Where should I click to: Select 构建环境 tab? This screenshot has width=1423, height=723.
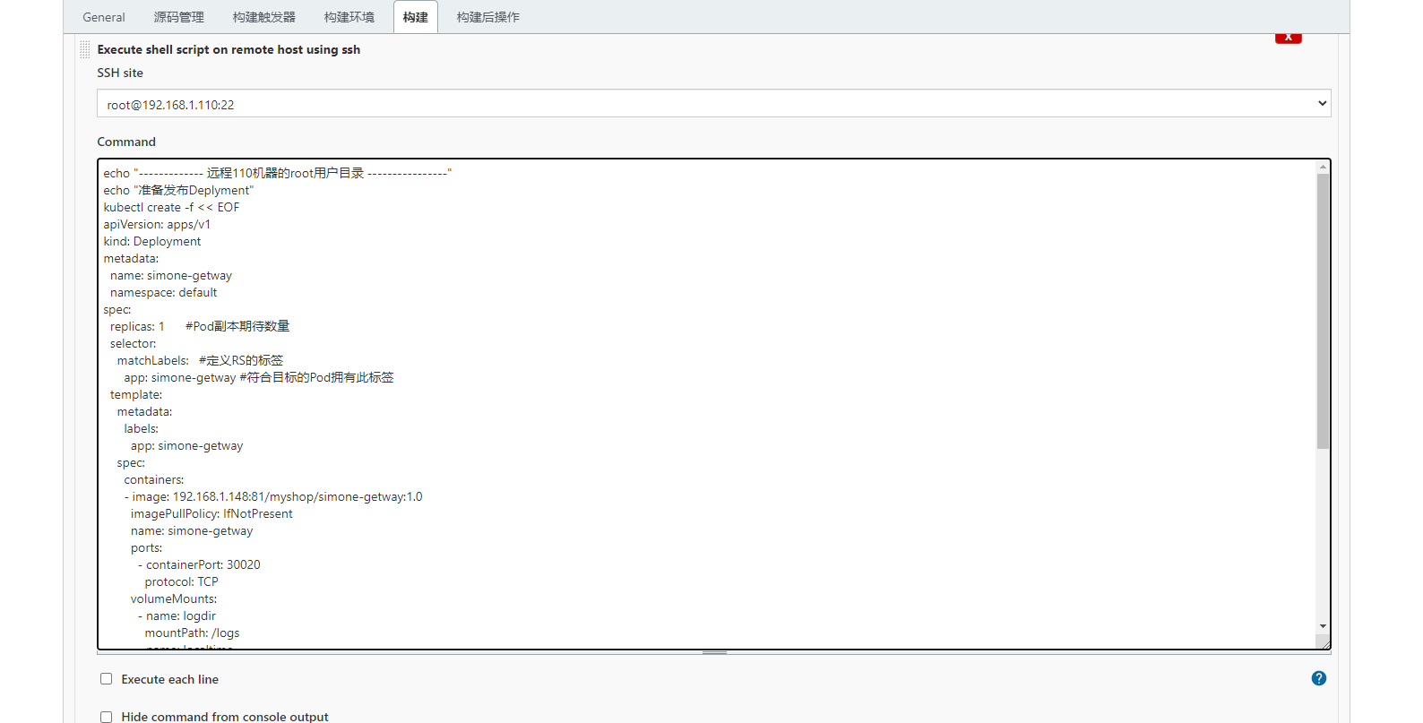pyautogui.click(x=349, y=17)
